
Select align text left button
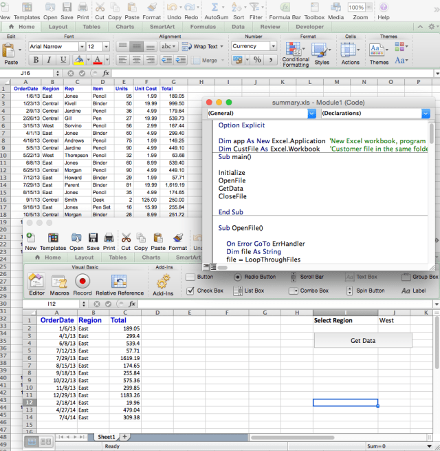pyautogui.click(x=122, y=60)
